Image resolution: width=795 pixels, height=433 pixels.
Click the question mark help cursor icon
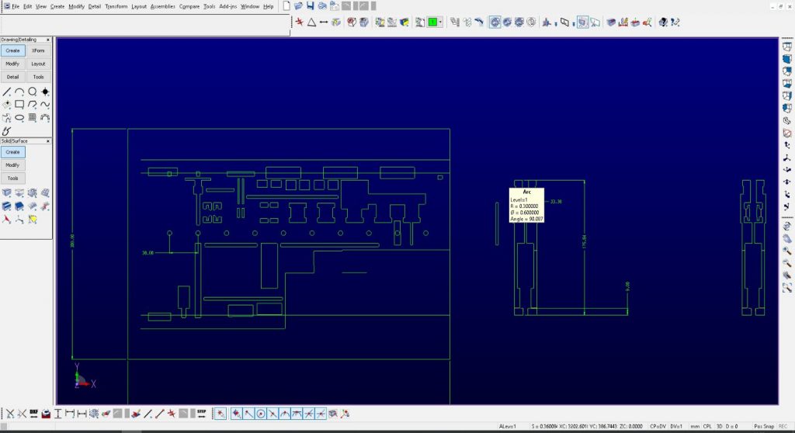(675, 23)
